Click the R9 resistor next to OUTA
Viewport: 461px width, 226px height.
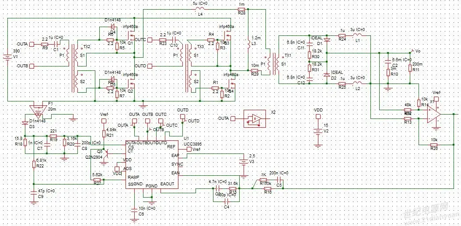point(45,44)
